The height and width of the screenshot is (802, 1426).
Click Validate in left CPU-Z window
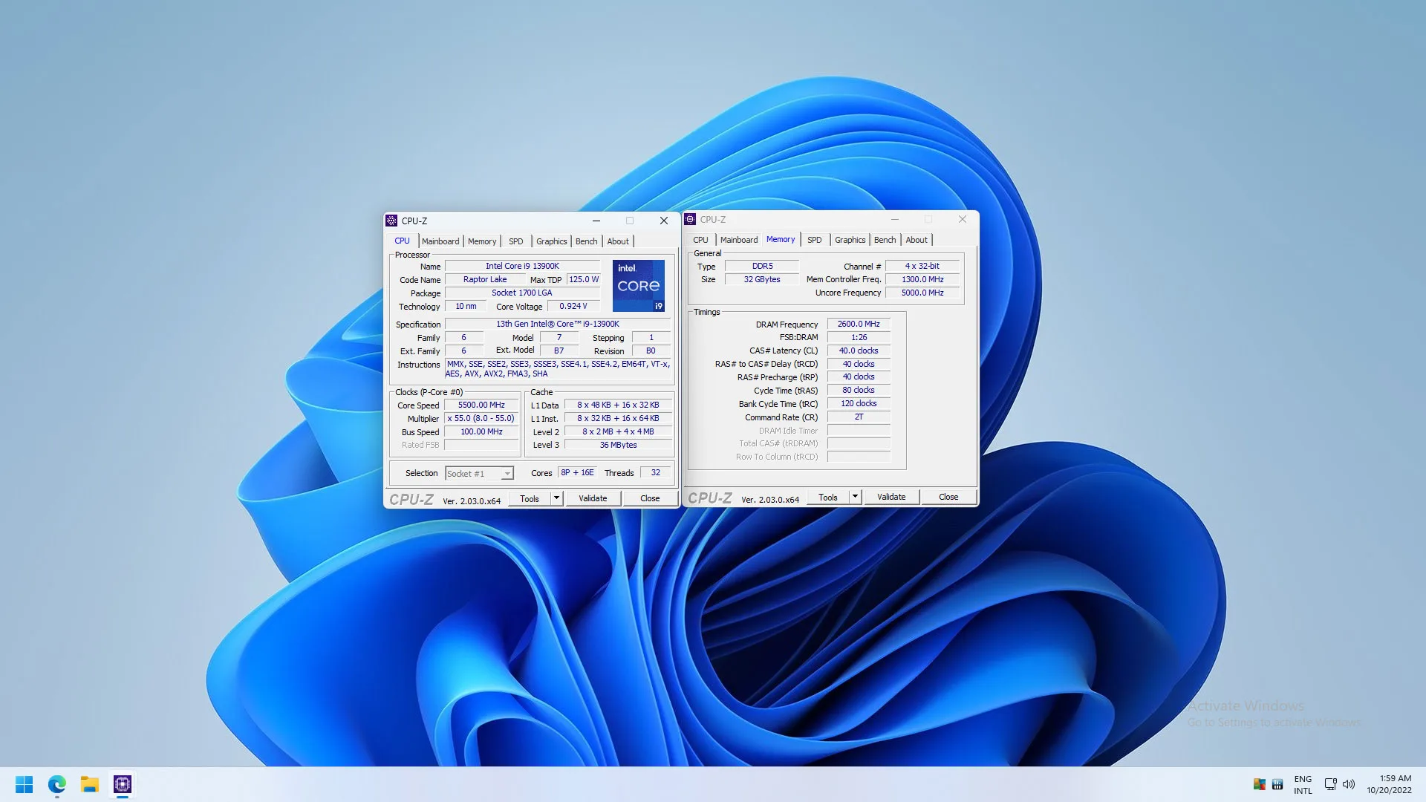click(593, 499)
